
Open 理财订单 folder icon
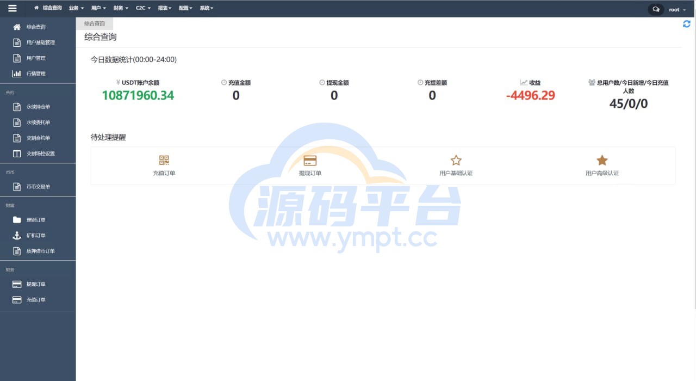[x=17, y=220]
